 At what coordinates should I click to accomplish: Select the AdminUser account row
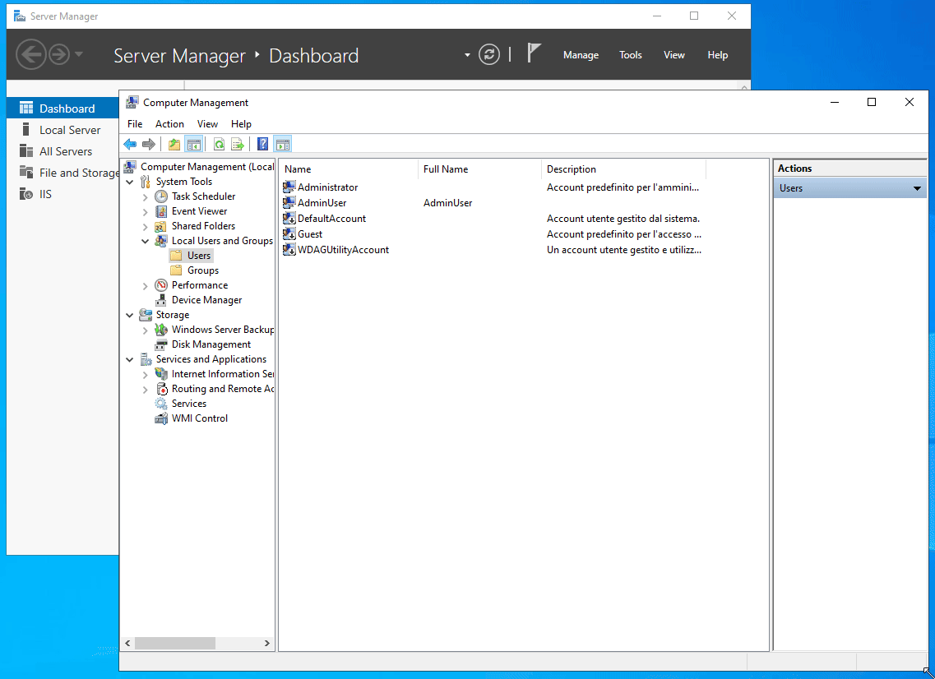[322, 203]
